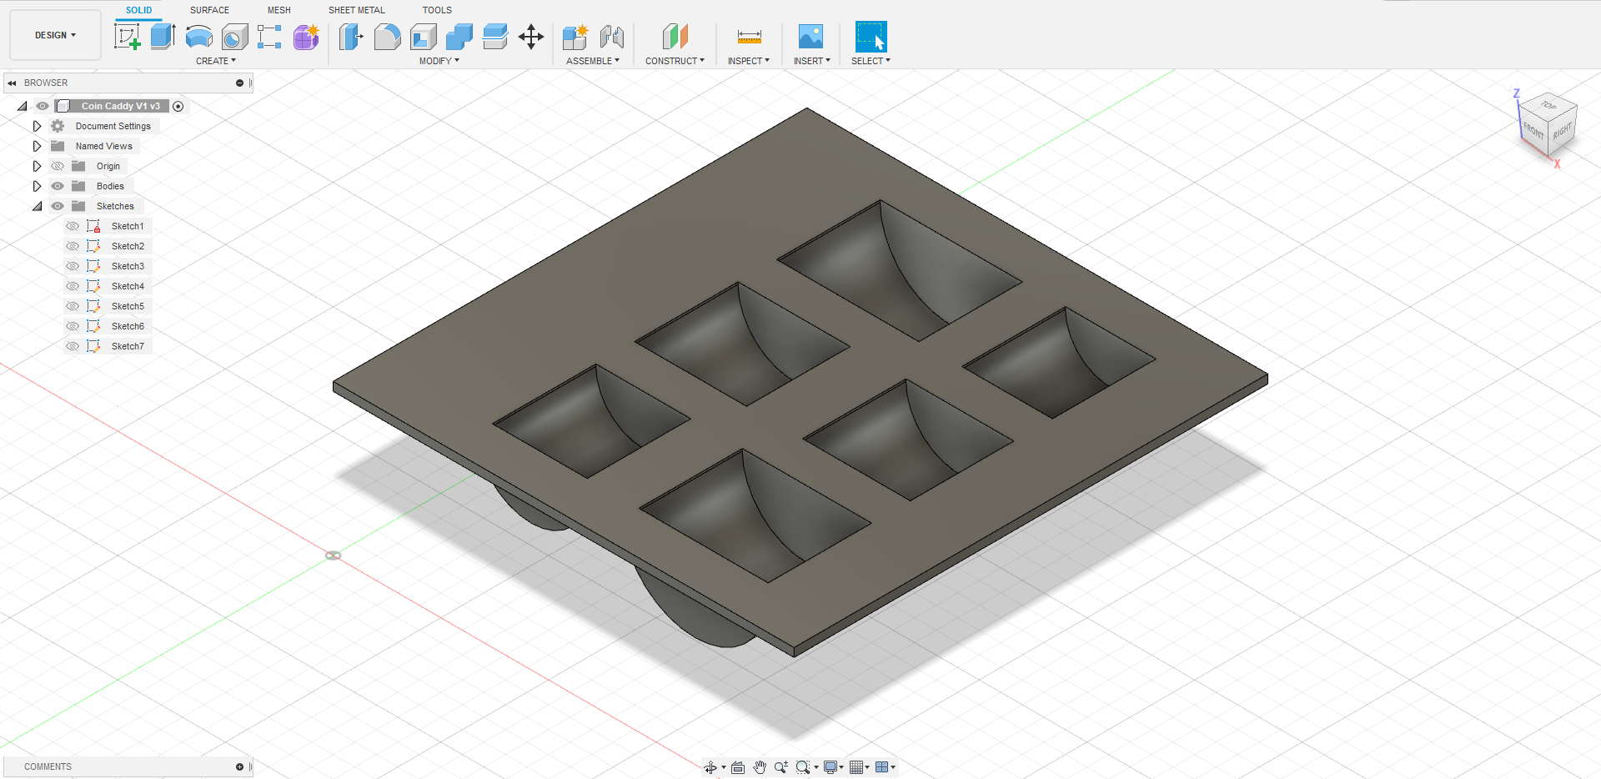Click the Fillet tool icon
Image resolution: width=1601 pixels, height=779 pixels.
click(387, 37)
